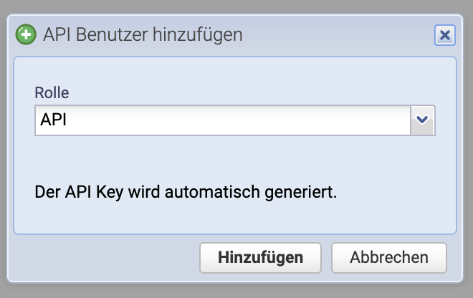Click the dialog title bar area
The width and height of the screenshot is (473, 298).
click(x=332, y=35)
